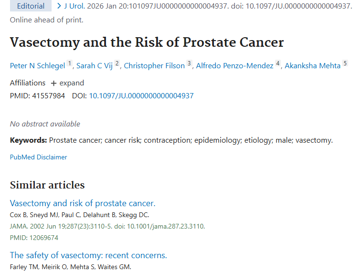Click affiliation superscript 5 after Mehta
This screenshot has height=272, width=363.
click(345, 63)
